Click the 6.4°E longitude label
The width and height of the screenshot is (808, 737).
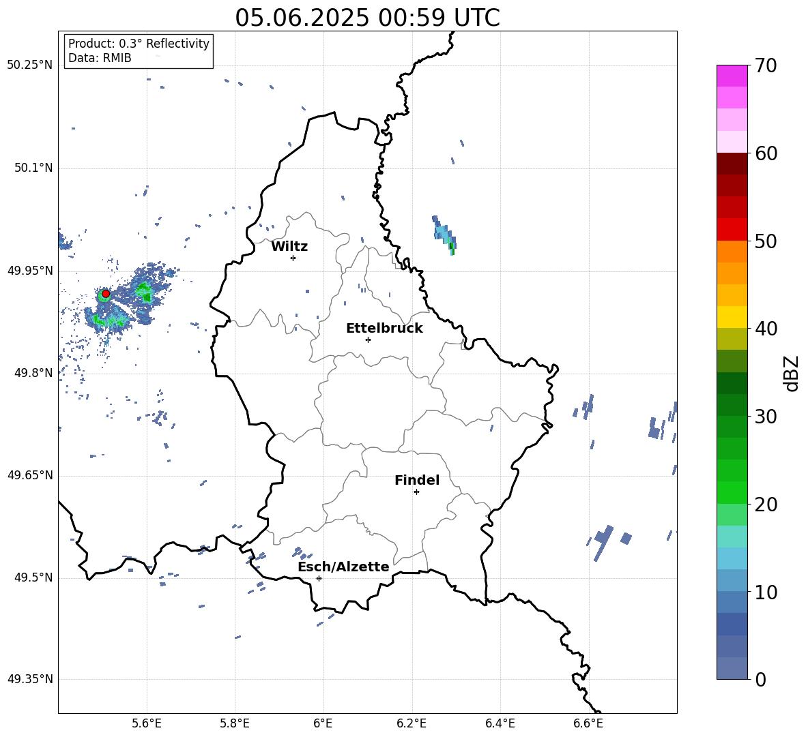click(500, 723)
